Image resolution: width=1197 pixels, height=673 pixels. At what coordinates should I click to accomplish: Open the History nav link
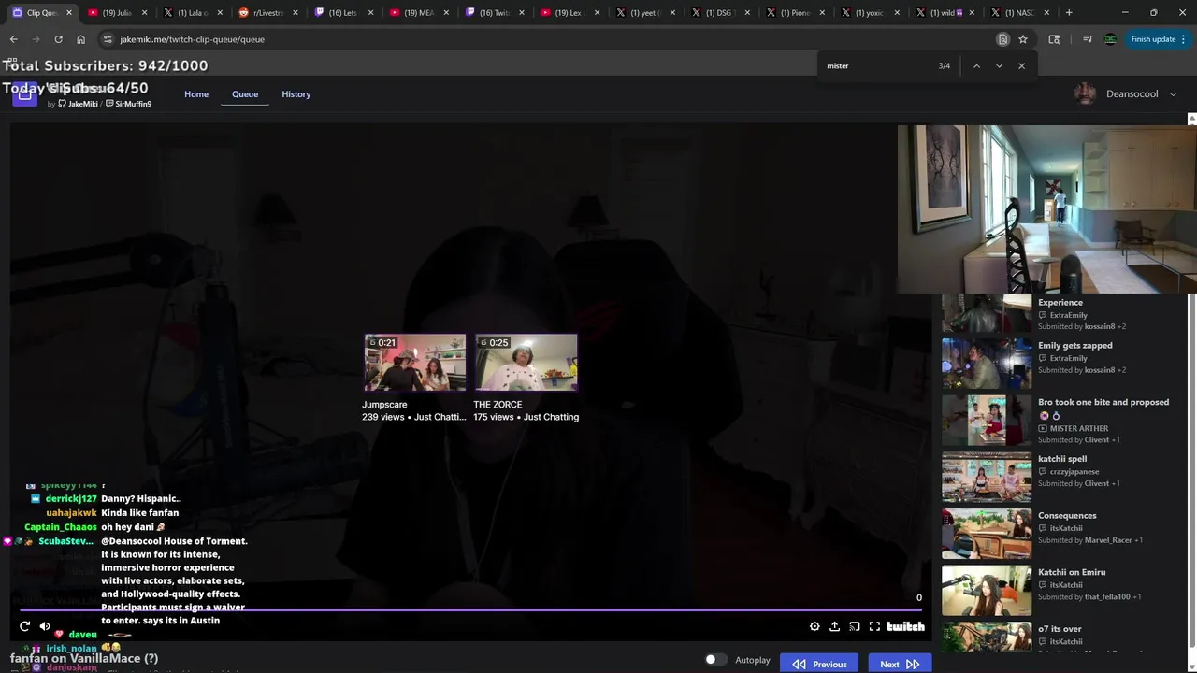point(296,94)
